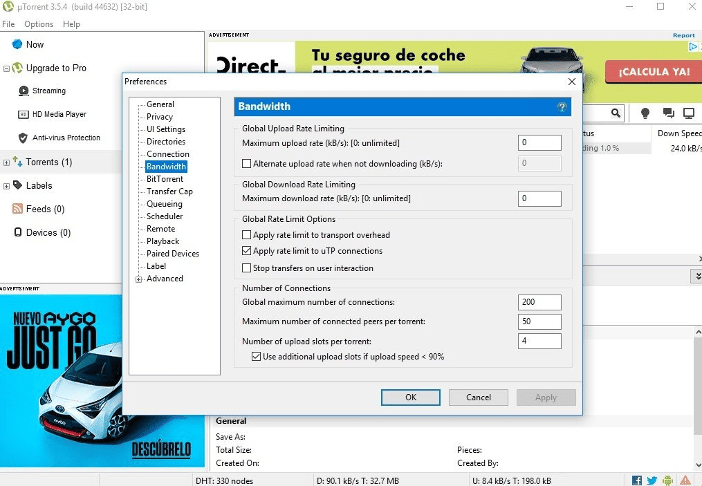Image resolution: width=702 pixels, height=486 pixels.
Task: Click the double-chevron collapse button on detail pane
Action: pyautogui.click(x=696, y=276)
